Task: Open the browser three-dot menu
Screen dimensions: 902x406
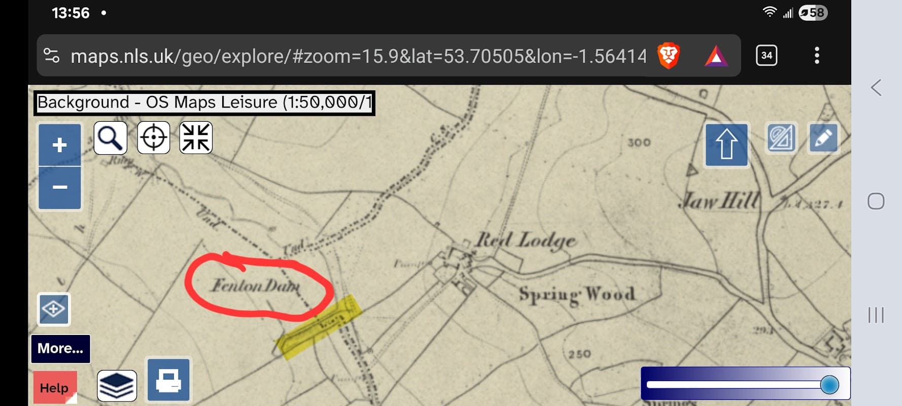Action: click(817, 55)
